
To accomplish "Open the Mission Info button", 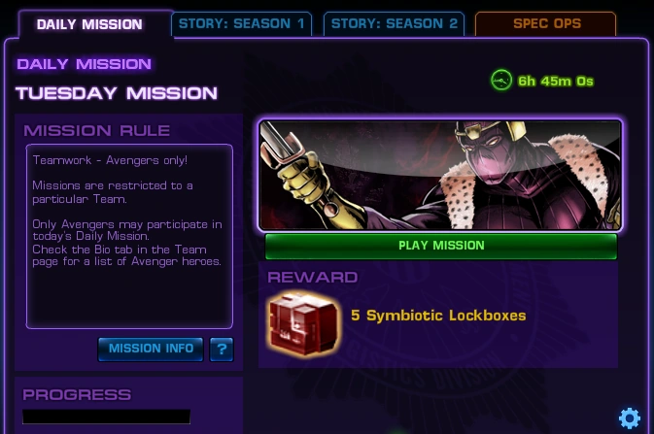I will 151,349.
